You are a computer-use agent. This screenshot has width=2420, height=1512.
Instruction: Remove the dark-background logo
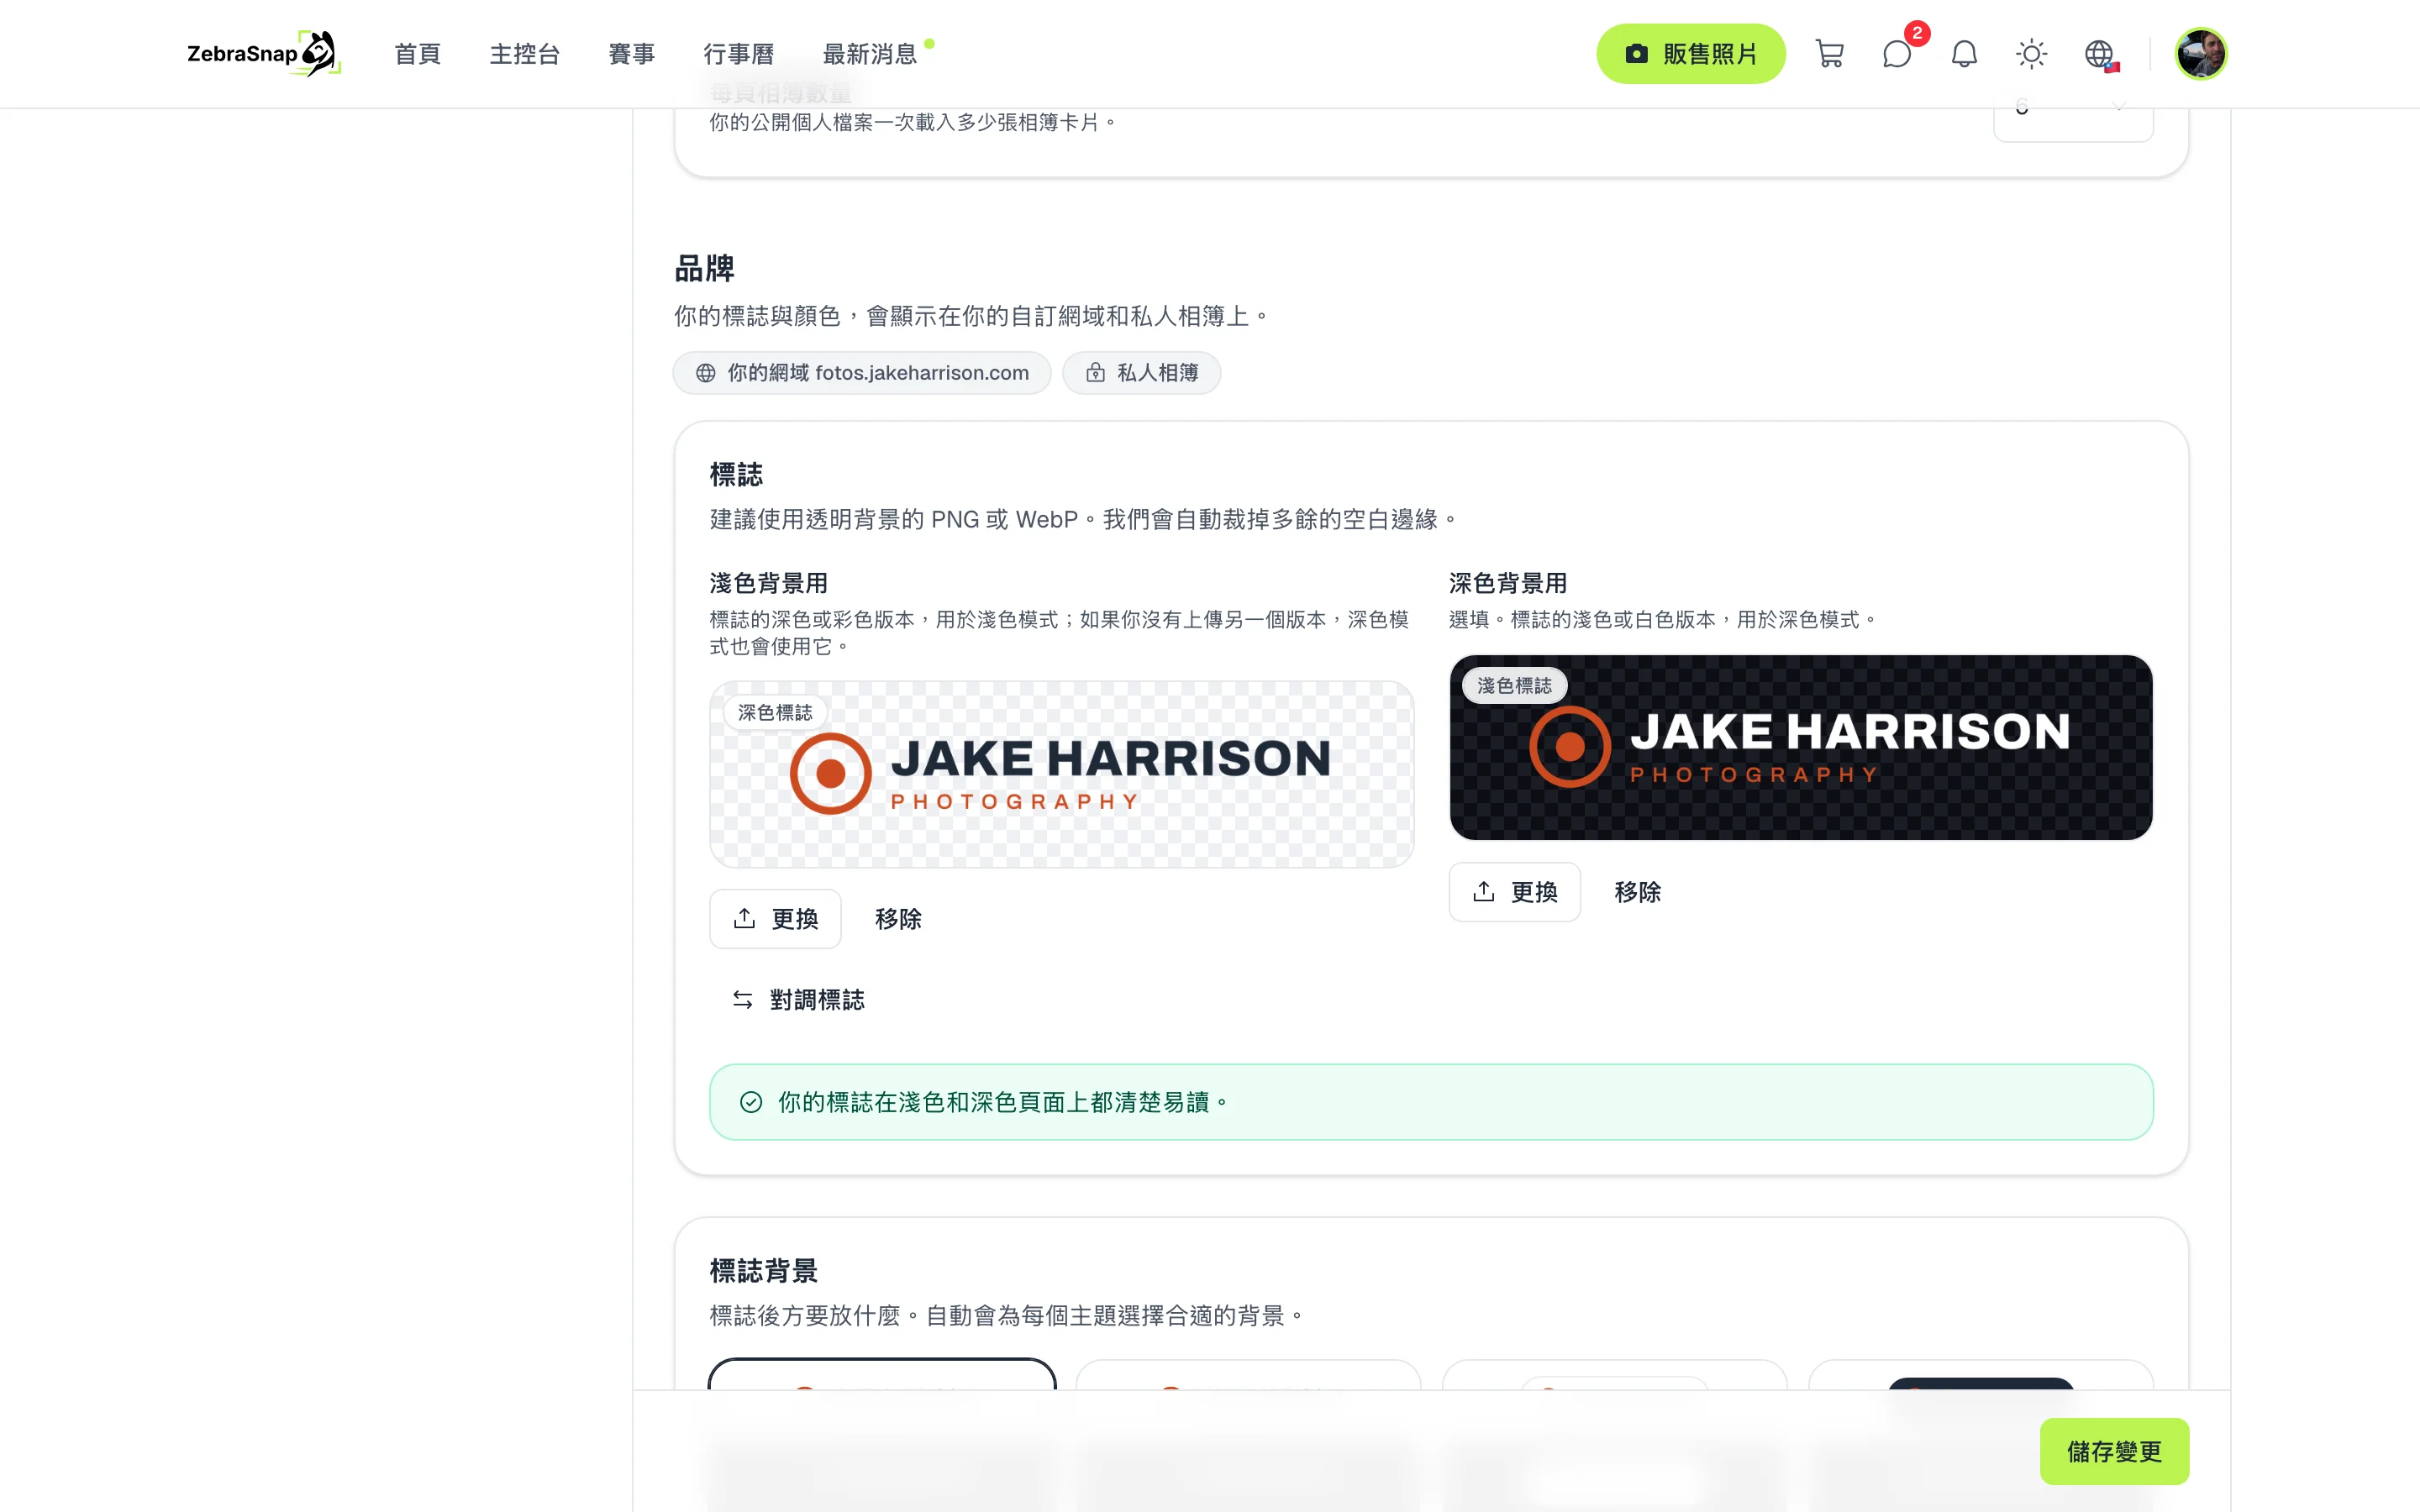tap(1637, 891)
